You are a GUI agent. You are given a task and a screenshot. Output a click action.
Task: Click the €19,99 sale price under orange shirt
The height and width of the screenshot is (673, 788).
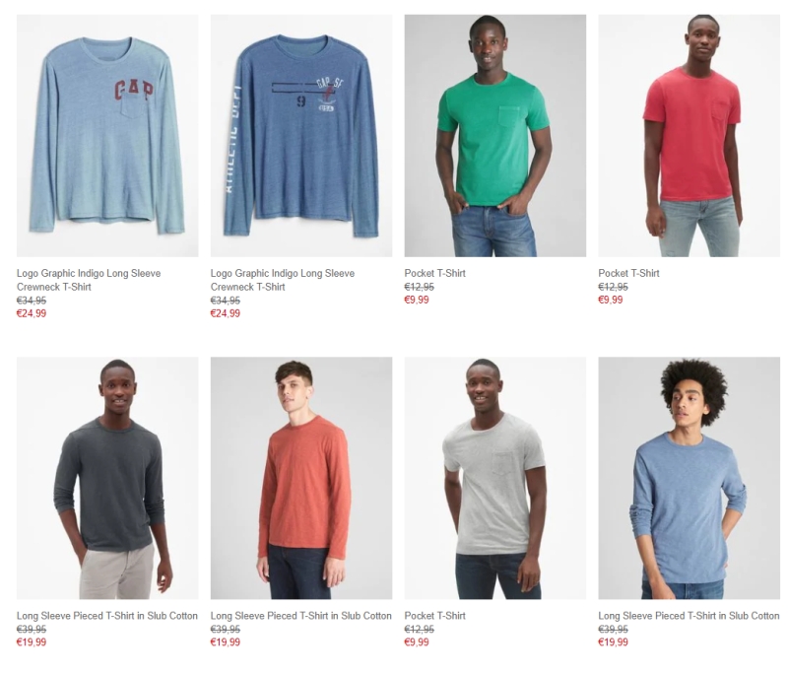226,642
